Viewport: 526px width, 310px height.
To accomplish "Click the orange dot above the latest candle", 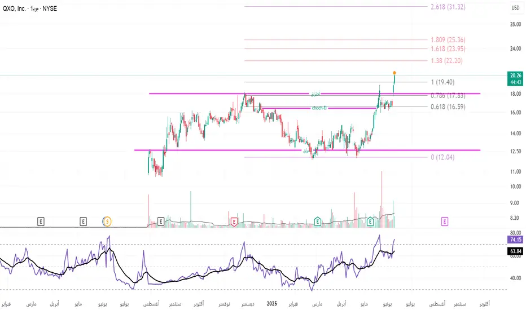I will (394, 73).
